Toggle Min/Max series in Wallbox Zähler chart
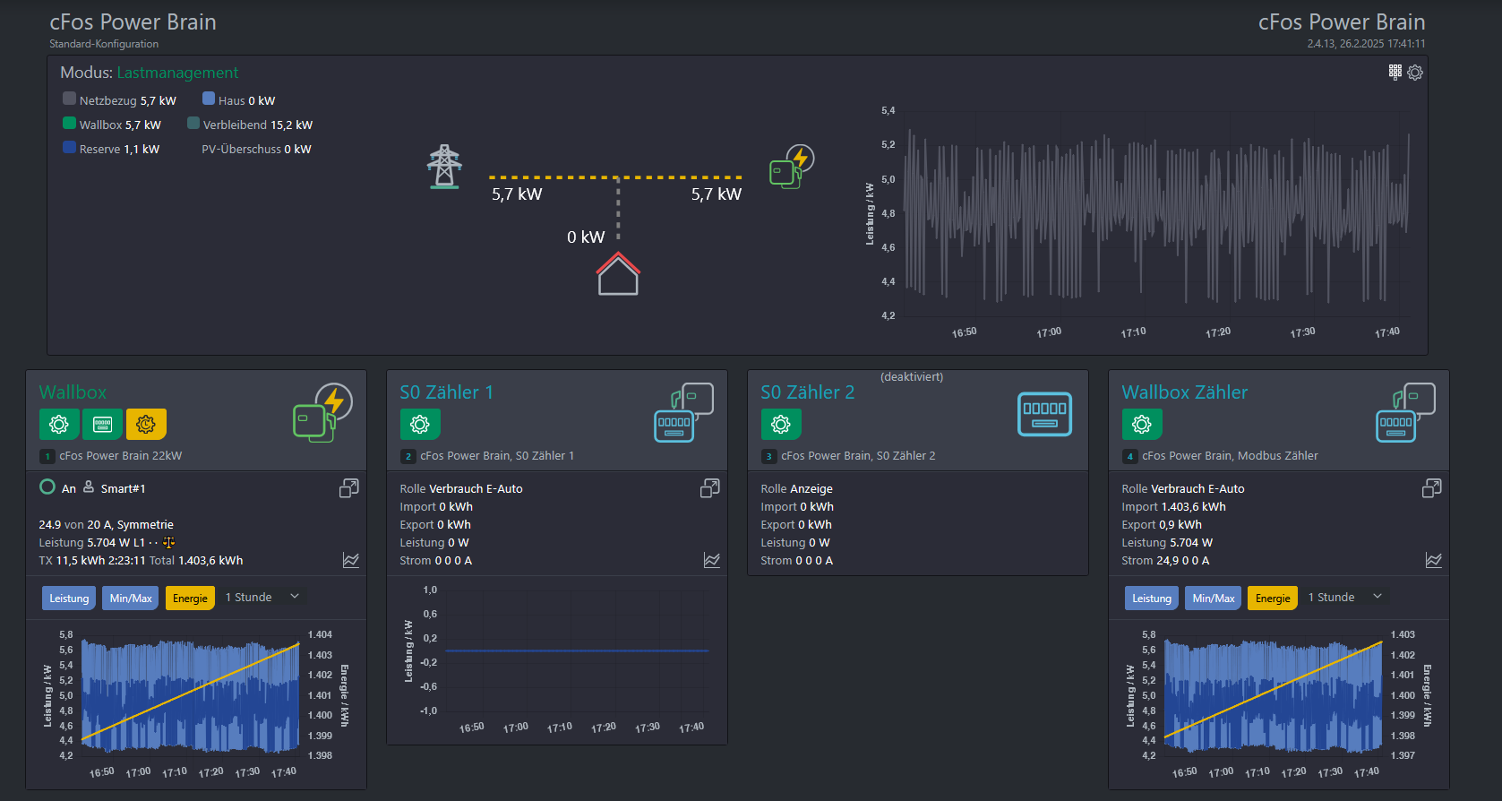The width and height of the screenshot is (1502, 801). pos(1214,598)
